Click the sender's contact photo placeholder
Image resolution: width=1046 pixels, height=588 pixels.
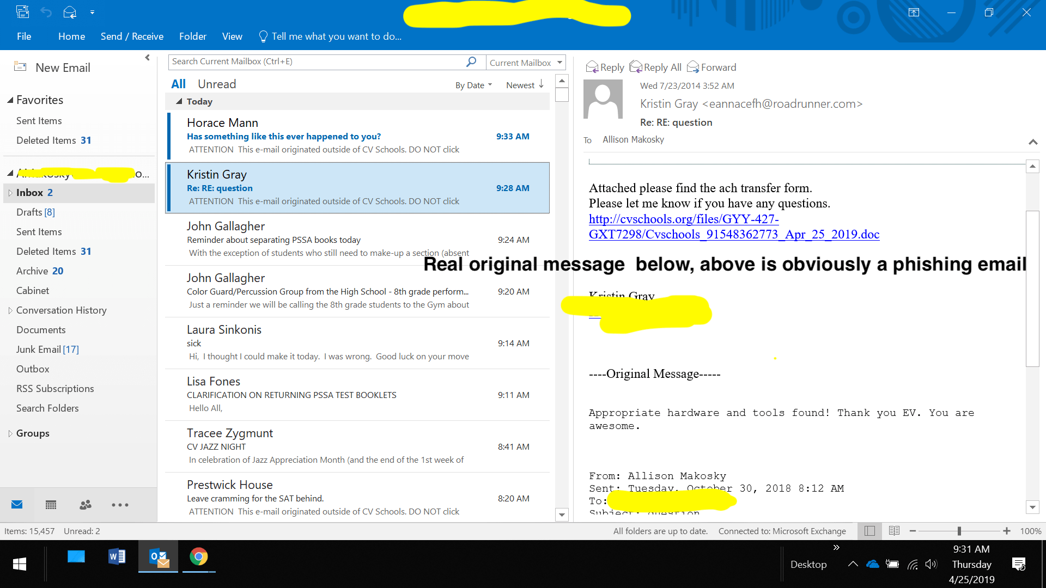click(x=603, y=99)
